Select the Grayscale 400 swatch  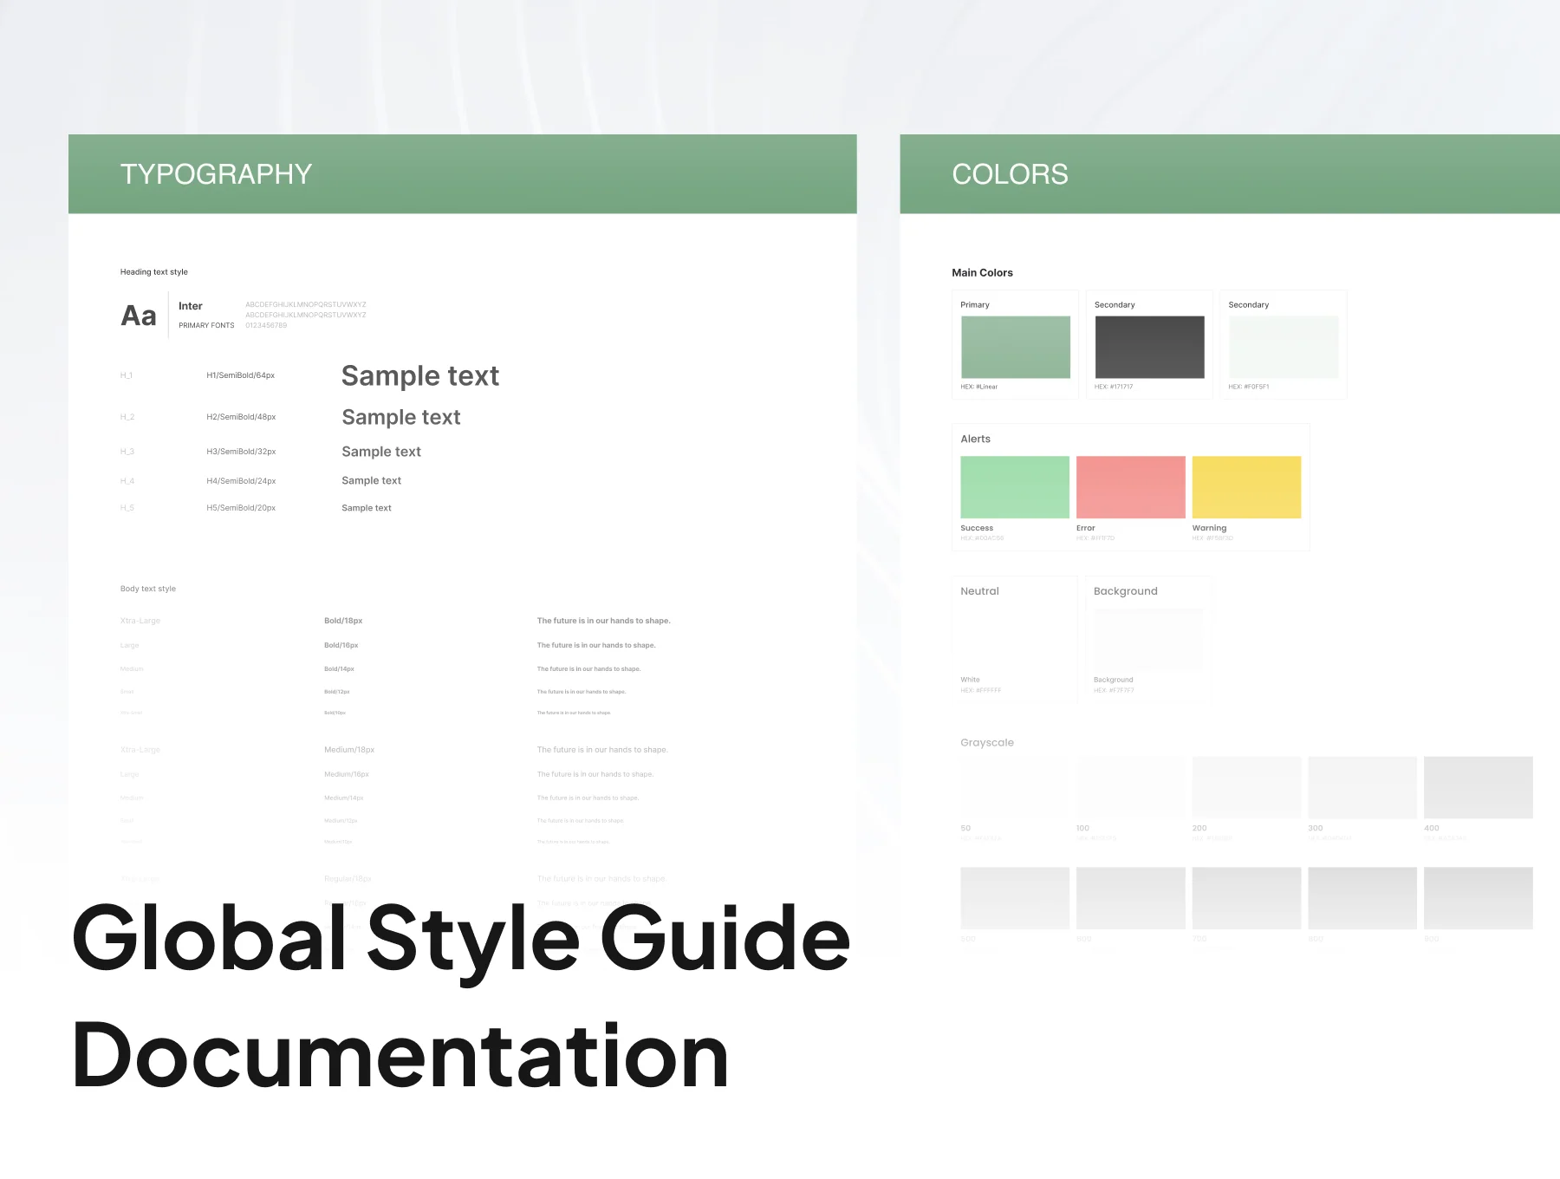point(1479,787)
